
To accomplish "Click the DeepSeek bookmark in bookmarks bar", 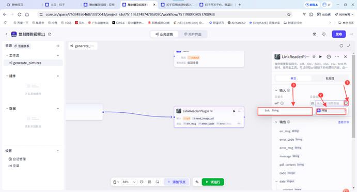I will tap(265, 23).
